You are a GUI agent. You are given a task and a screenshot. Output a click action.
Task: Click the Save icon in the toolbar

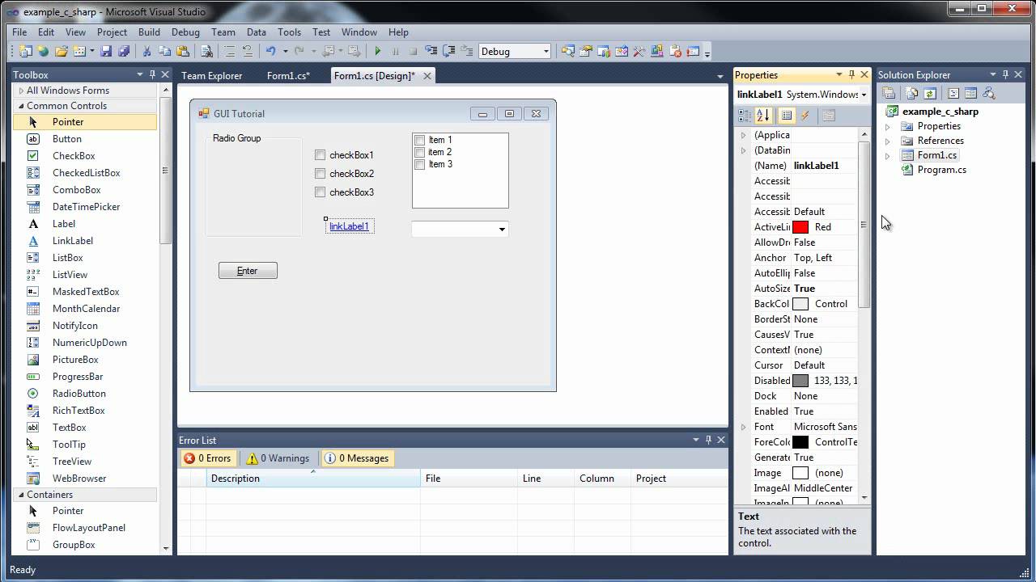(106, 51)
